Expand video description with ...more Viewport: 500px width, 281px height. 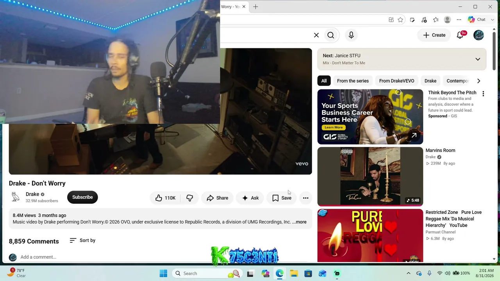pos(299,222)
